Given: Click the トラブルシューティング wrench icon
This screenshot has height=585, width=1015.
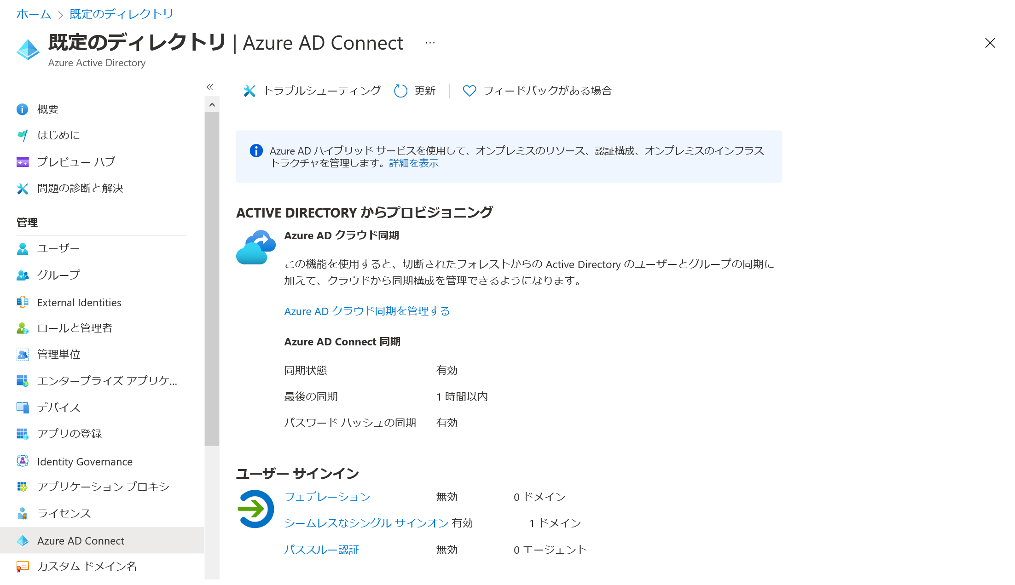Looking at the screenshot, I should tap(249, 91).
